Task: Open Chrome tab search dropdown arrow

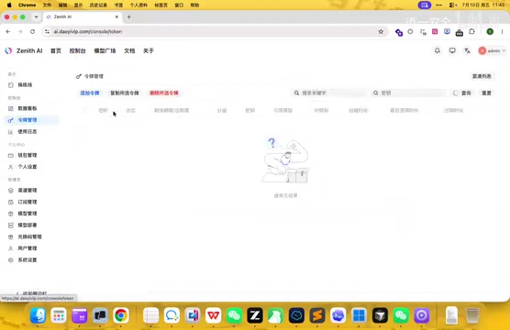Action: [x=36, y=16]
